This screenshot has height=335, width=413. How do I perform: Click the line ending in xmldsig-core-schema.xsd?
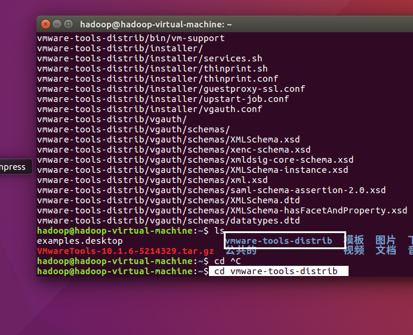pyautogui.click(x=195, y=160)
